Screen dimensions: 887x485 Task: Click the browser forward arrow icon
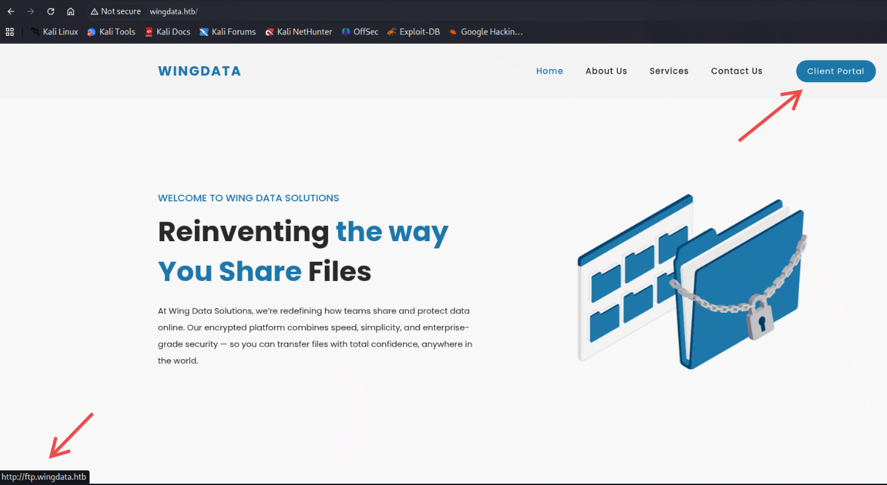(30, 11)
